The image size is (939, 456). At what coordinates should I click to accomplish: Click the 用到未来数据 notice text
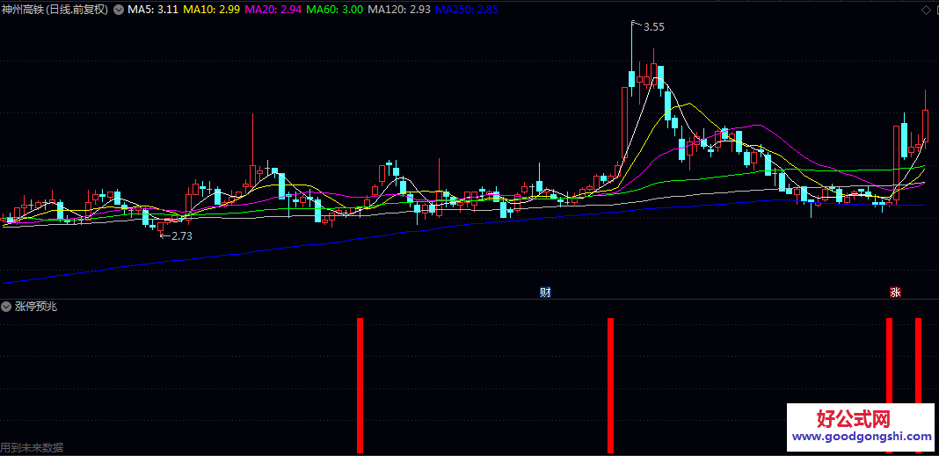[x=33, y=447]
